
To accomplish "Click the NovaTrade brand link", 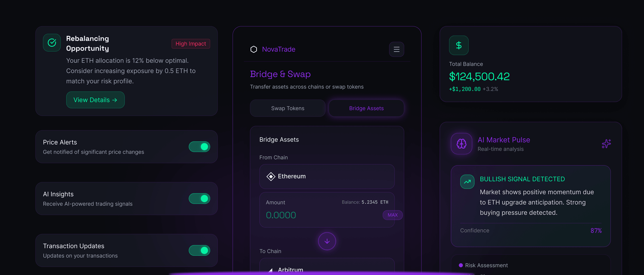I will (278, 49).
